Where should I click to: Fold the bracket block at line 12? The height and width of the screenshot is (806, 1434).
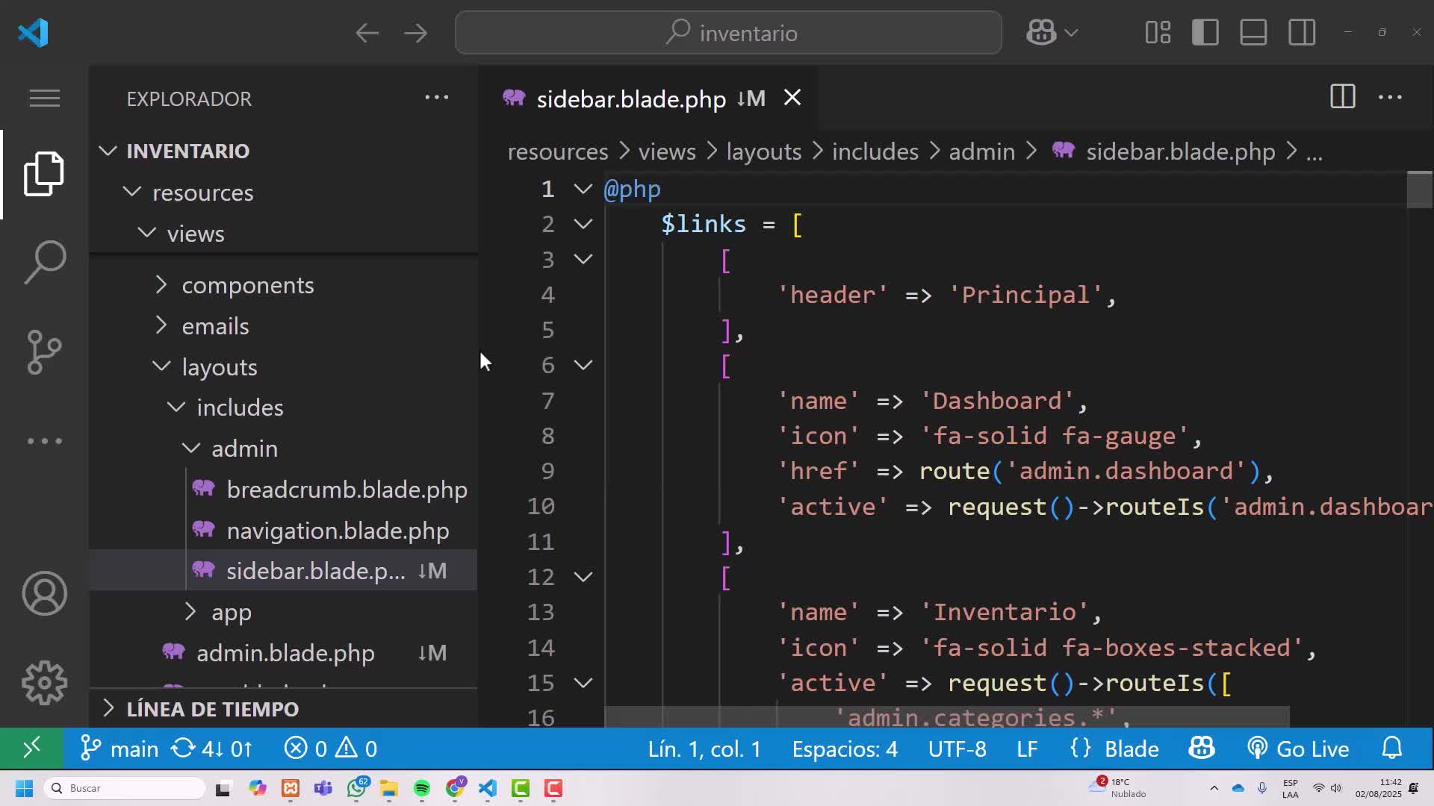click(x=583, y=576)
